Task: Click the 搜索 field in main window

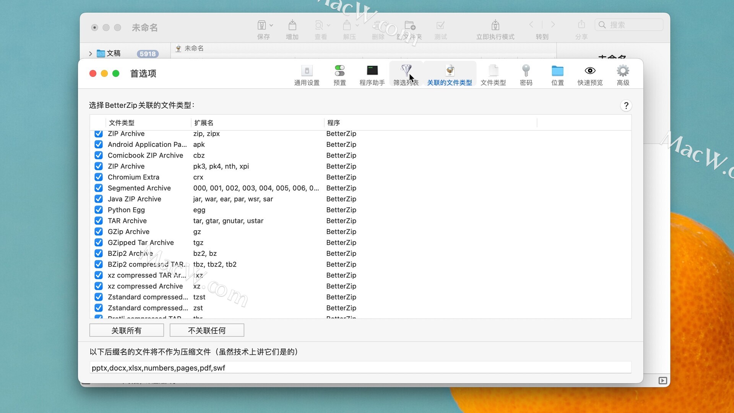Action: 629,25
